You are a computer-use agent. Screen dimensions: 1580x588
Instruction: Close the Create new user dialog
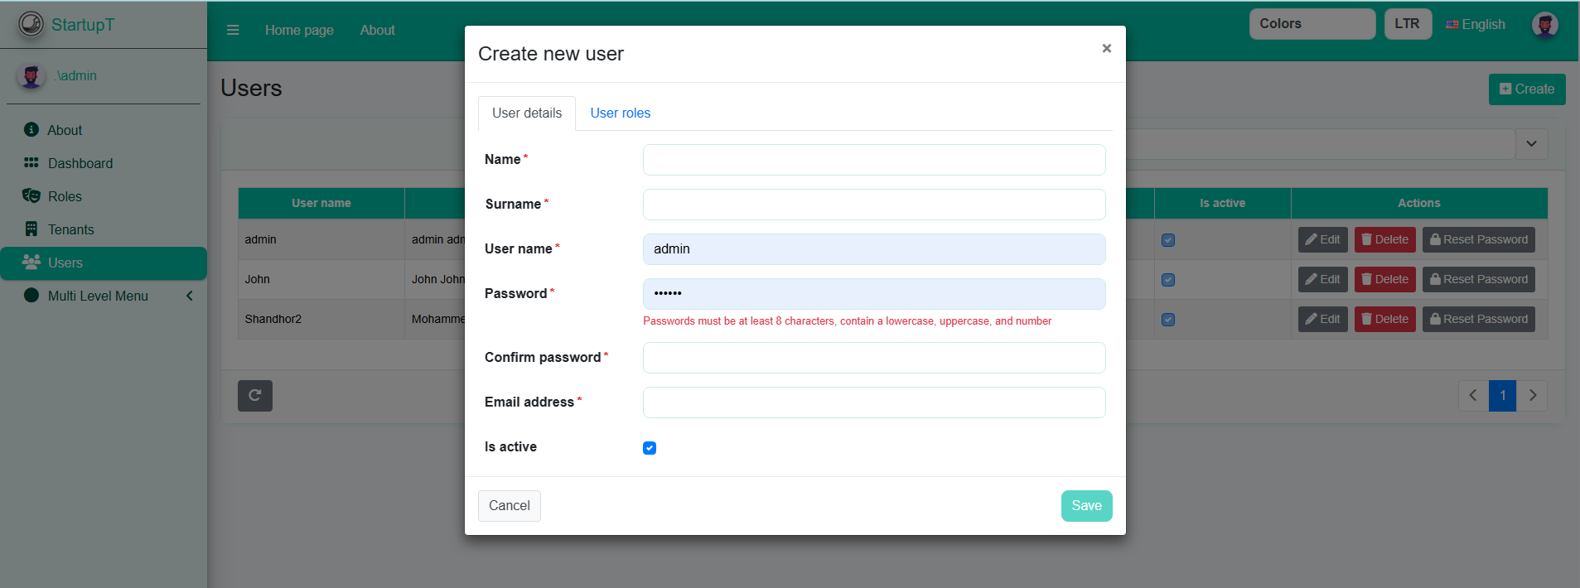[x=1106, y=49]
